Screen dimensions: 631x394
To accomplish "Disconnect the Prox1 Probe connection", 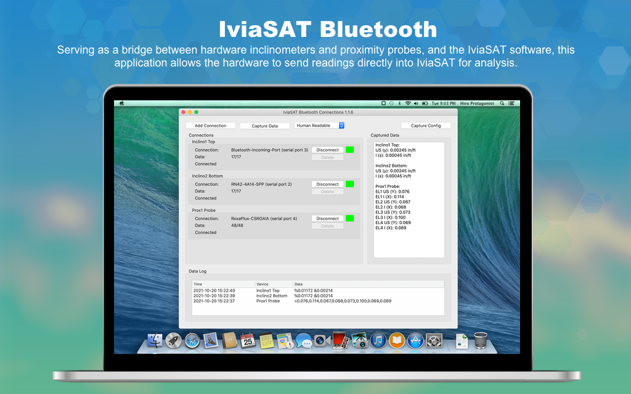I will [x=327, y=219].
